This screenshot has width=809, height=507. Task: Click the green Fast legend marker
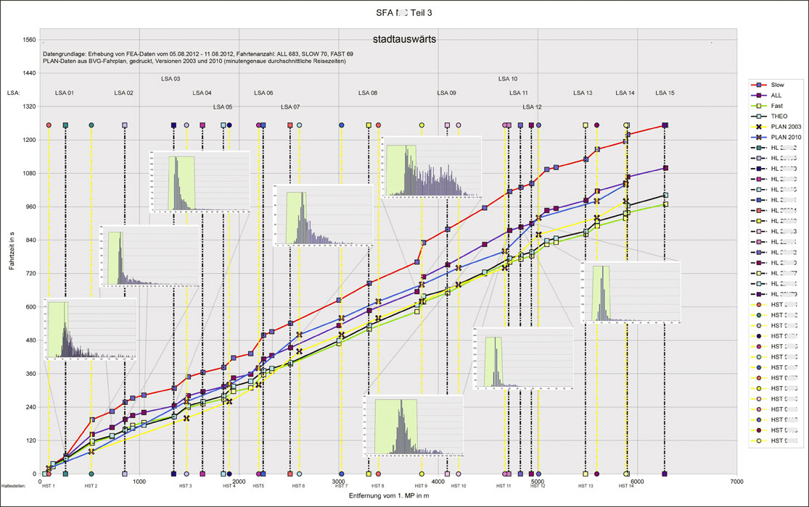click(x=759, y=106)
